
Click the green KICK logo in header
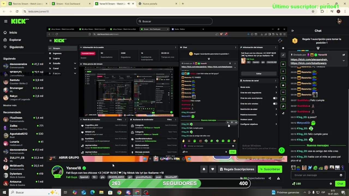pos(20,21)
